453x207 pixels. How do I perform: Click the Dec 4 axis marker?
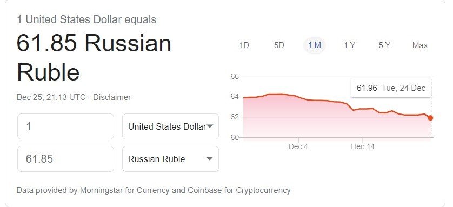298,146
